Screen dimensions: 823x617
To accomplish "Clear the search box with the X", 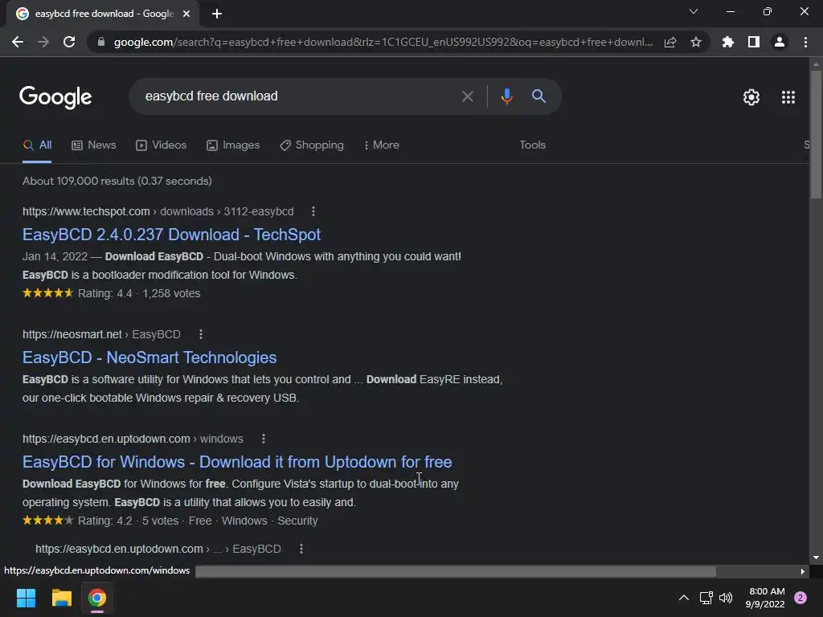I will point(467,96).
